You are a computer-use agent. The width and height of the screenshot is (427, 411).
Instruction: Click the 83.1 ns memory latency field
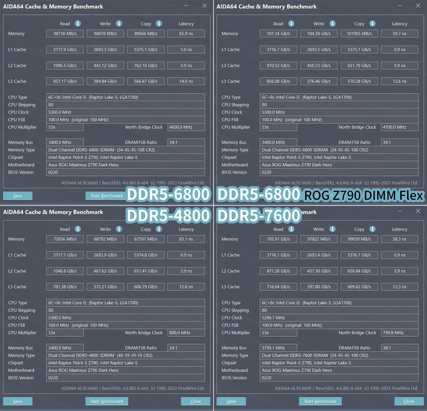(186, 239)
